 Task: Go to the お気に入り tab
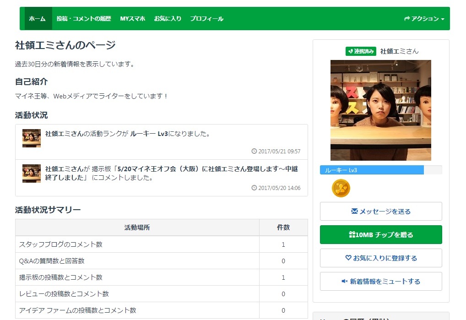(168, 19)
